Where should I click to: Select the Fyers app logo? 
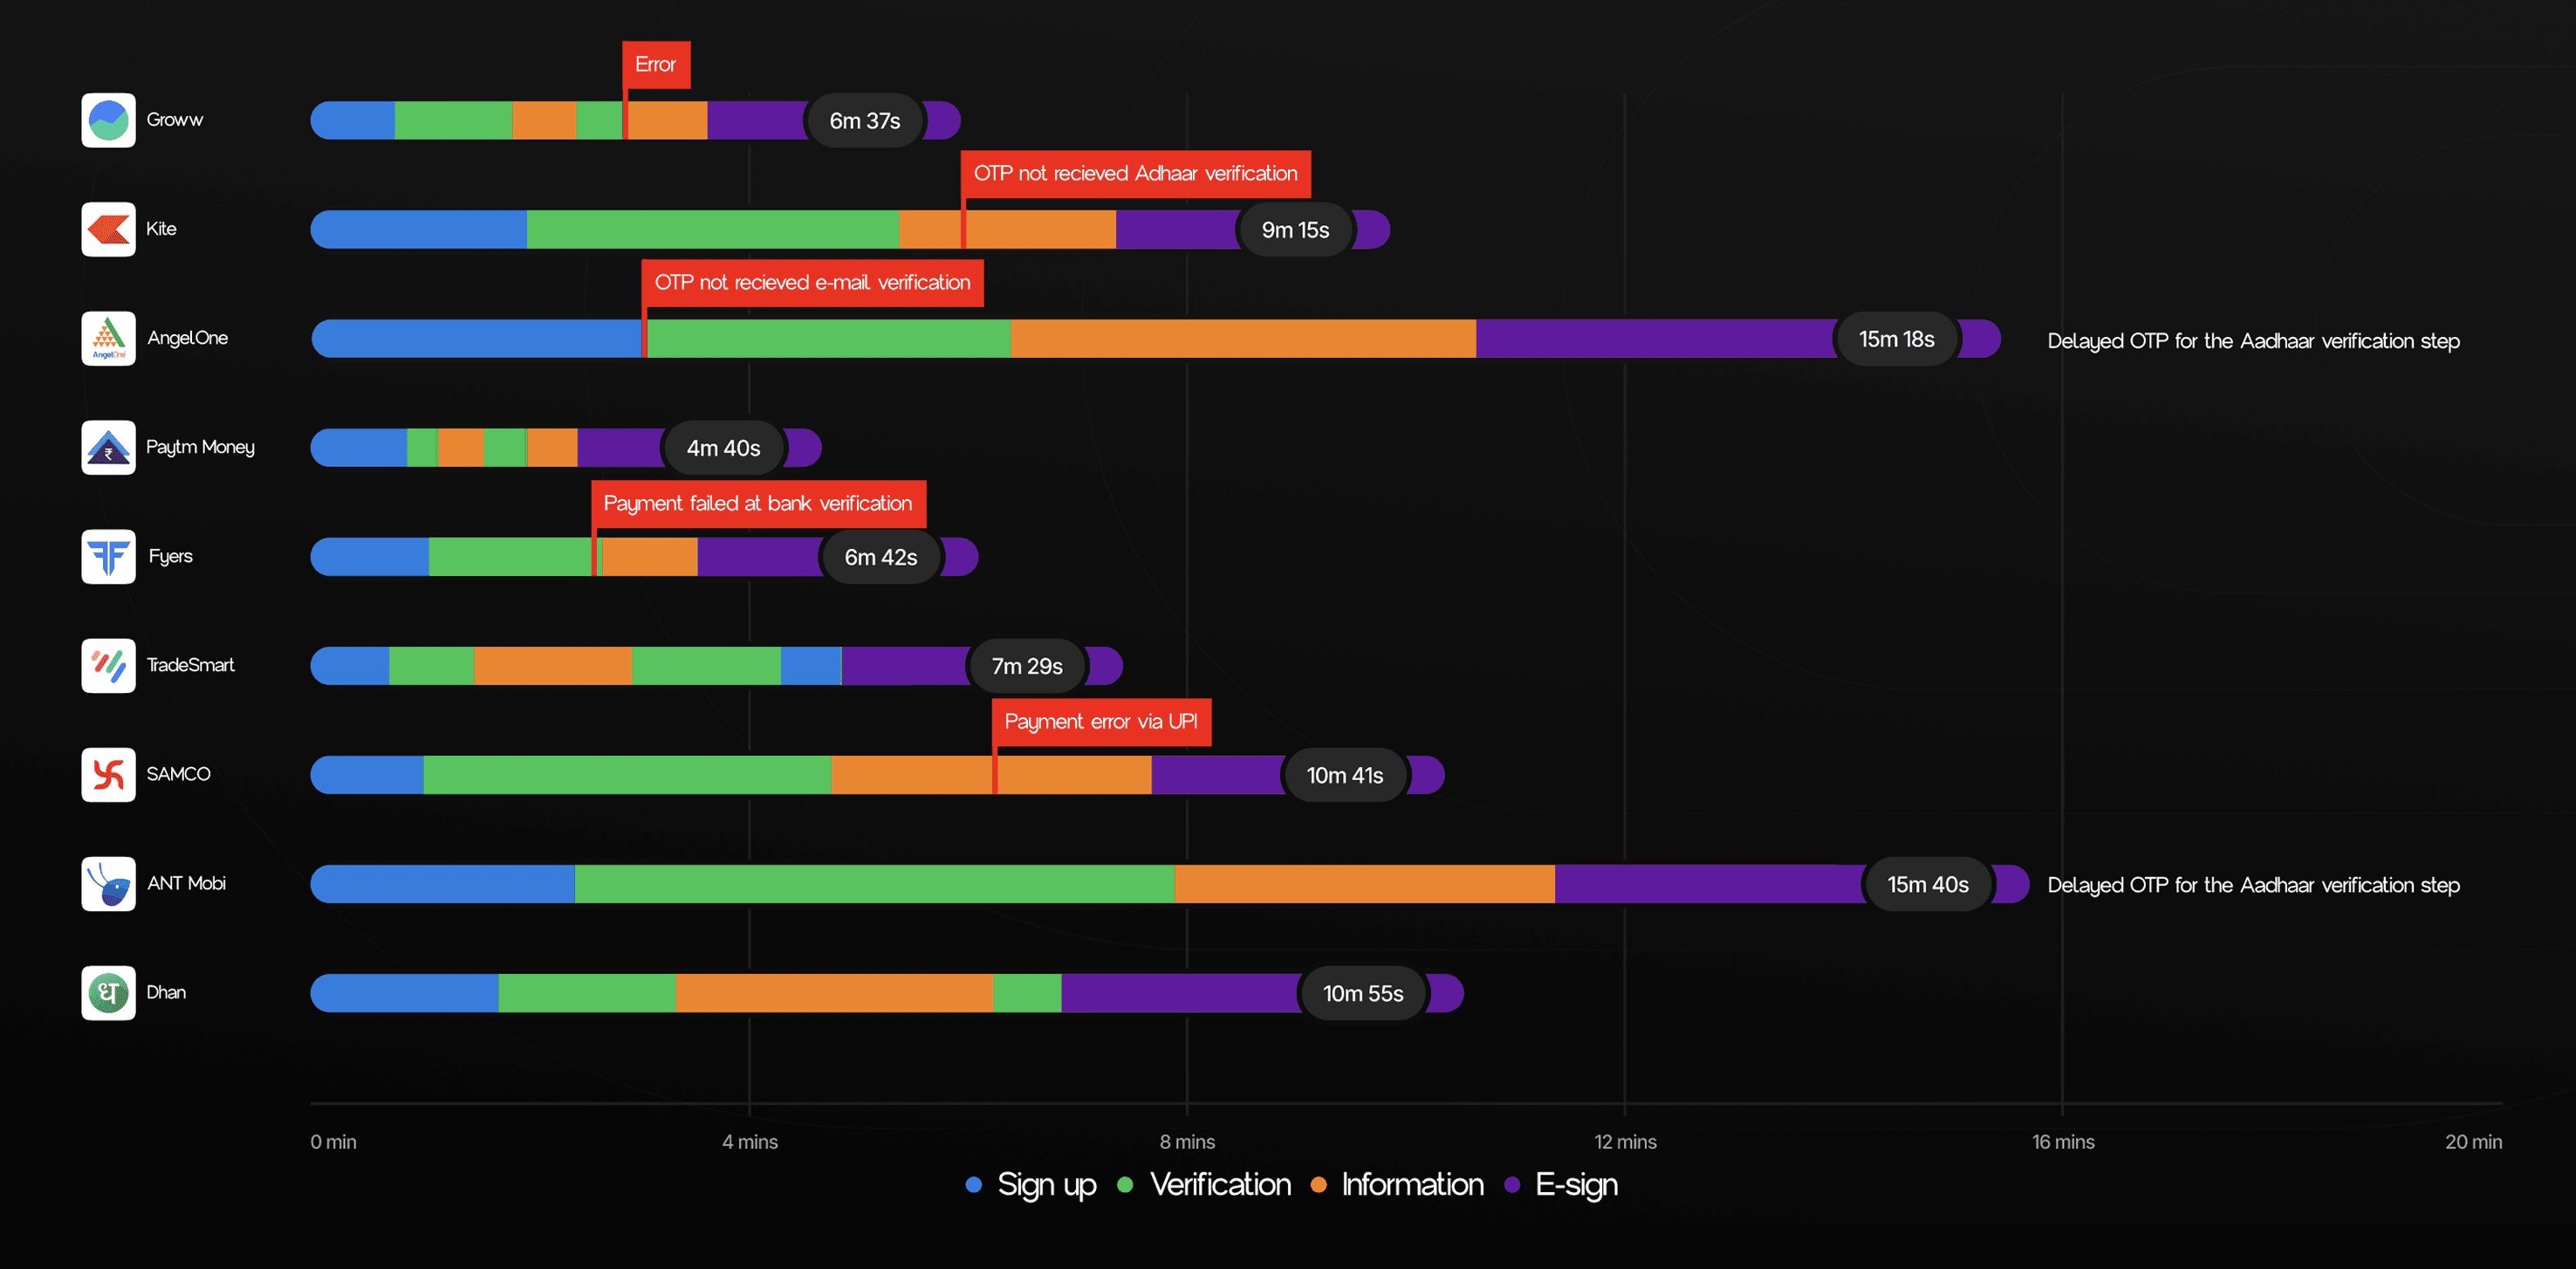108,556
